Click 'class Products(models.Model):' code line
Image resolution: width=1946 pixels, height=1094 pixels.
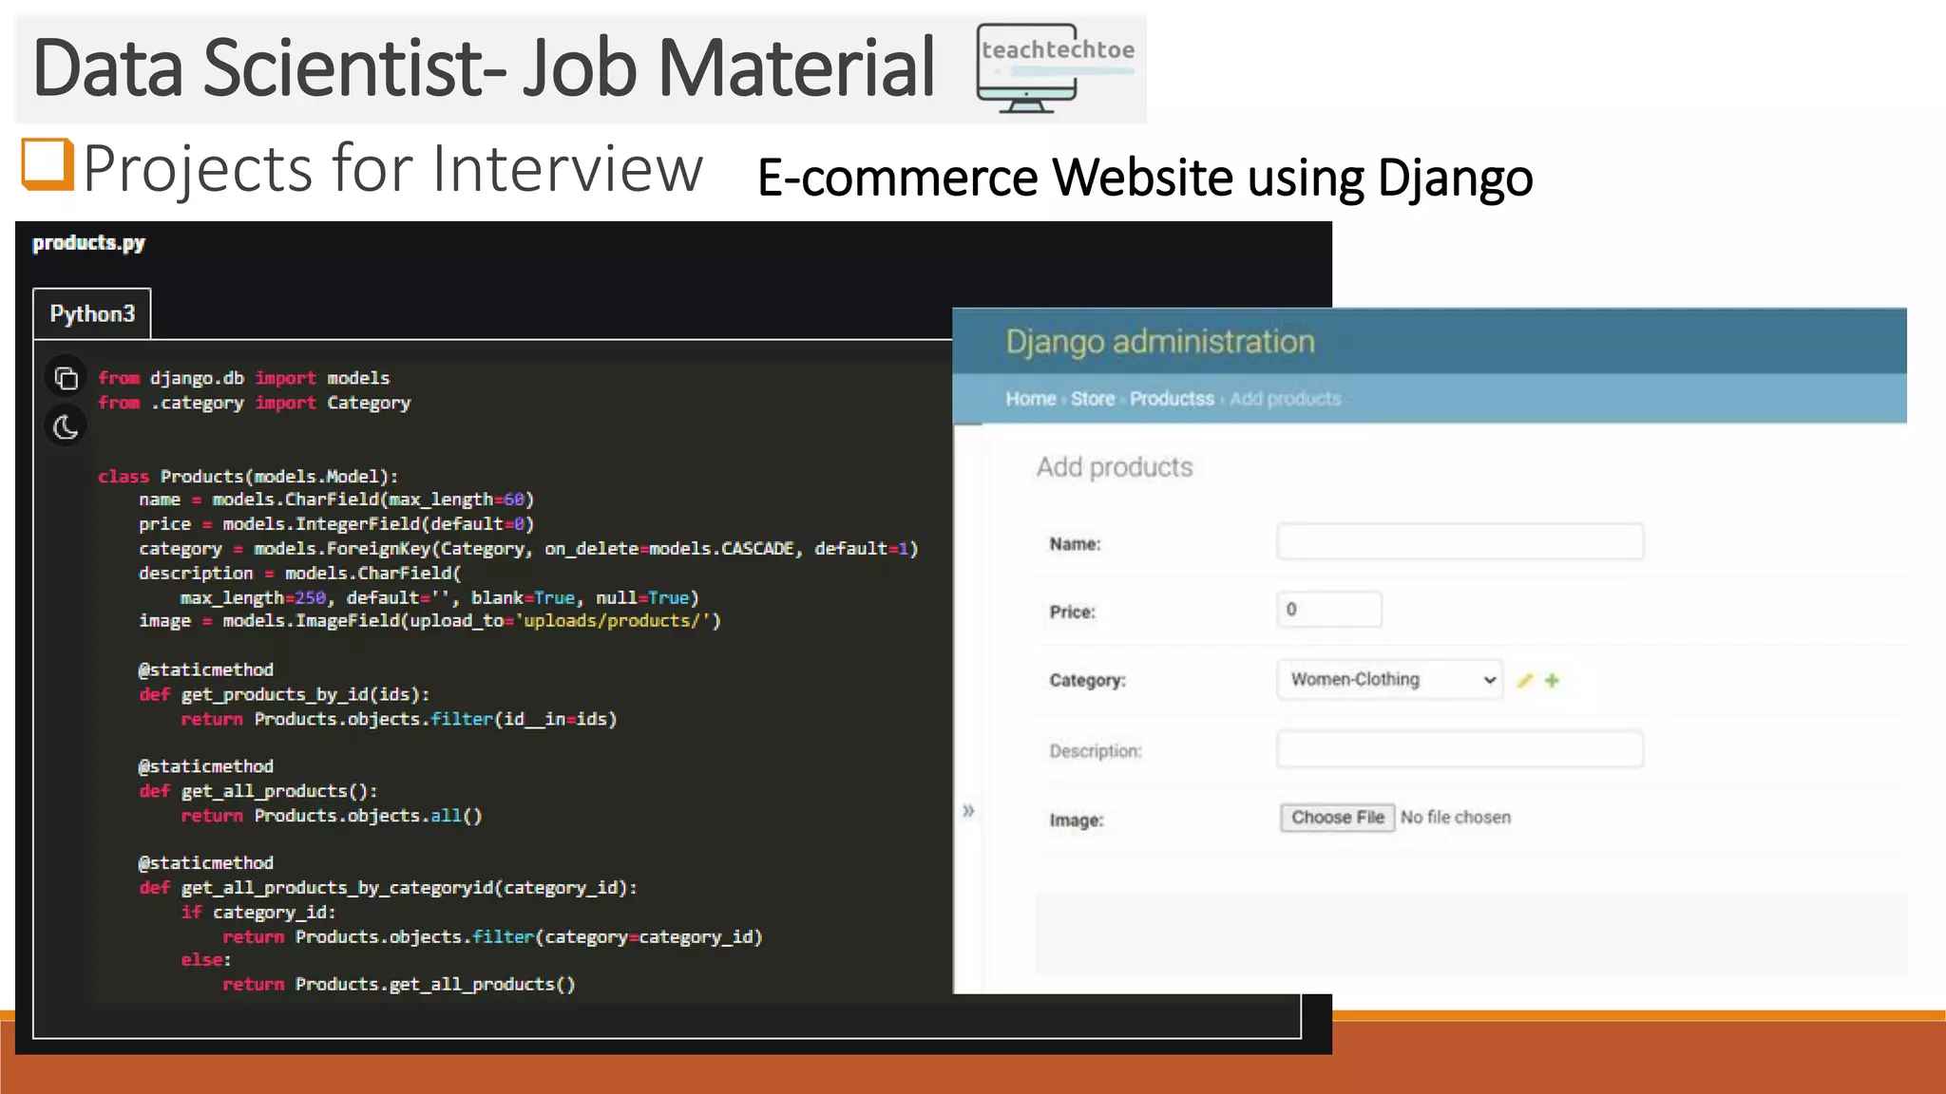(248, 477)
